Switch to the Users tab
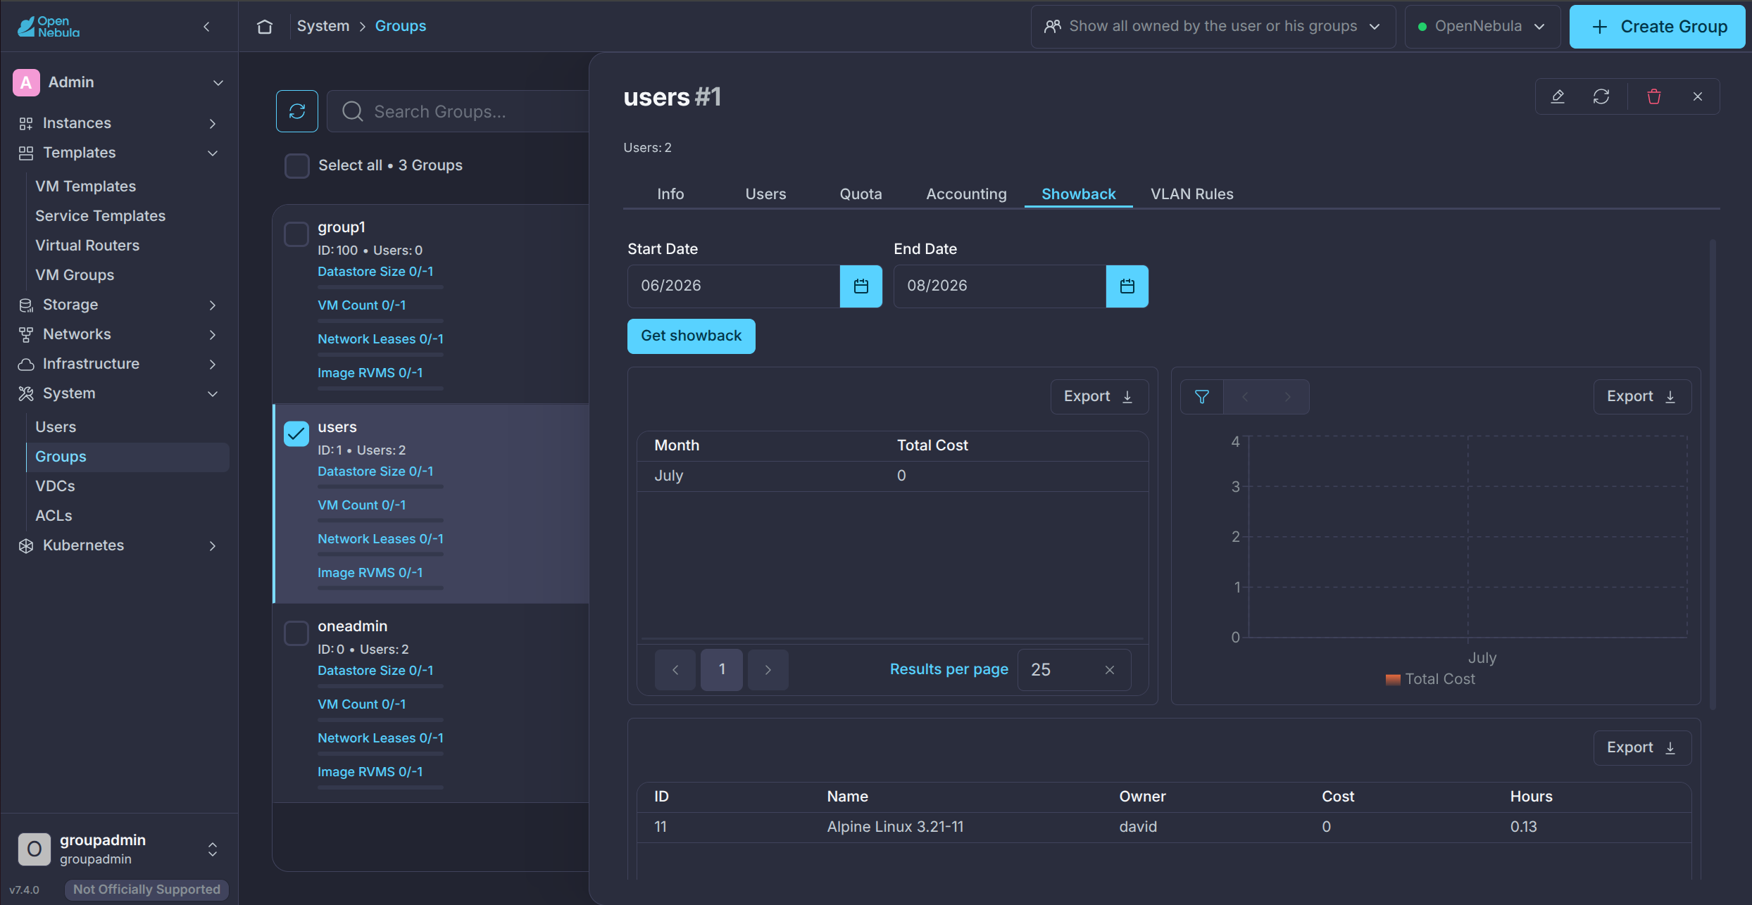The height and width of the screenshot is (905, 1752). (x=765, y=194)
